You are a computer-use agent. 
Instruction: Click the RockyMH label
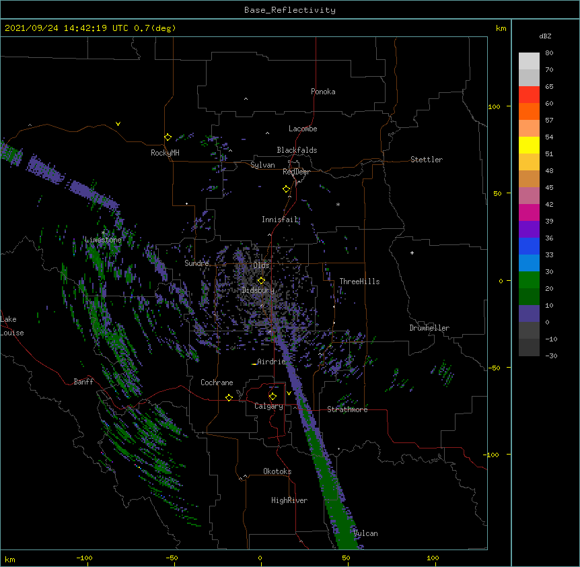tap(165, 153)
